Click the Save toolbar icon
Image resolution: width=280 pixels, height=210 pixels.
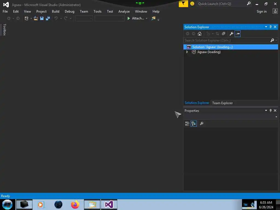[x=42, y=18]
